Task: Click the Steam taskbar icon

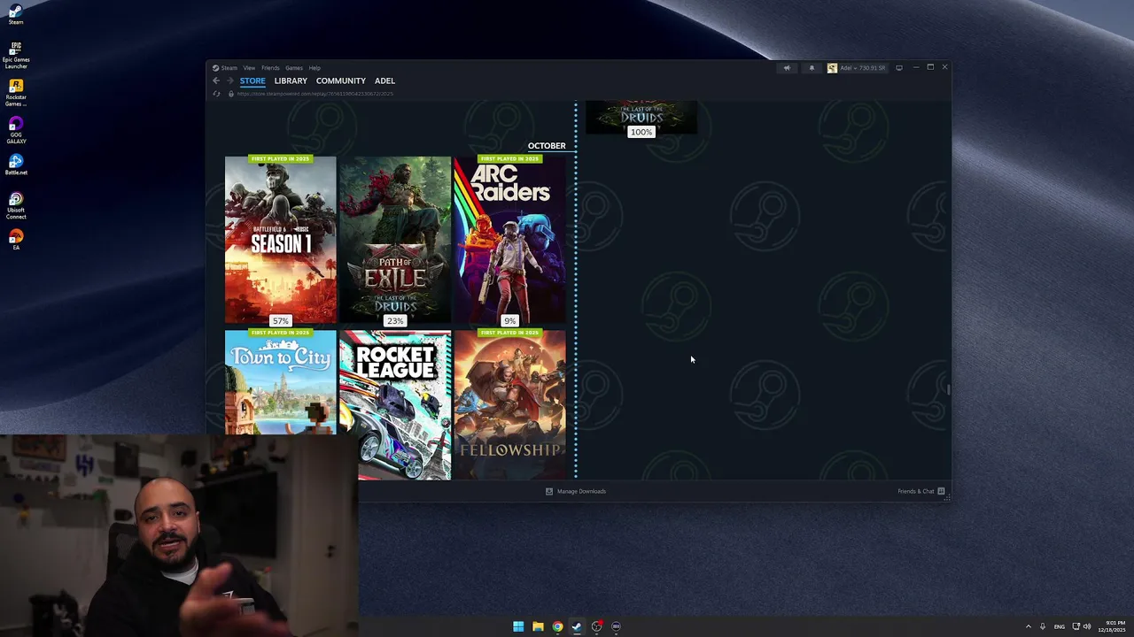Action: pyautogui.click(x=577, y=626)
